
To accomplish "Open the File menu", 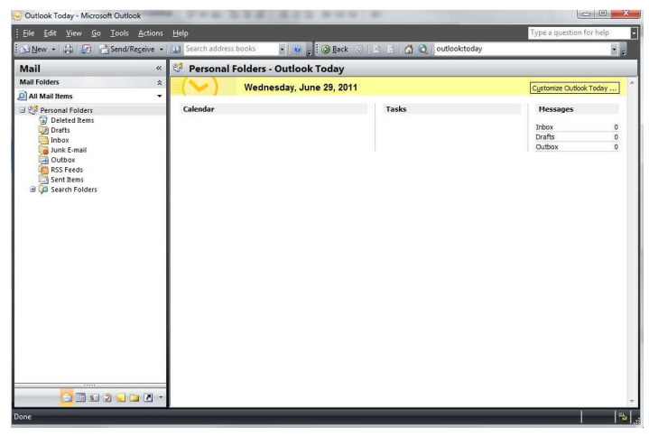I will pos(29,33).
